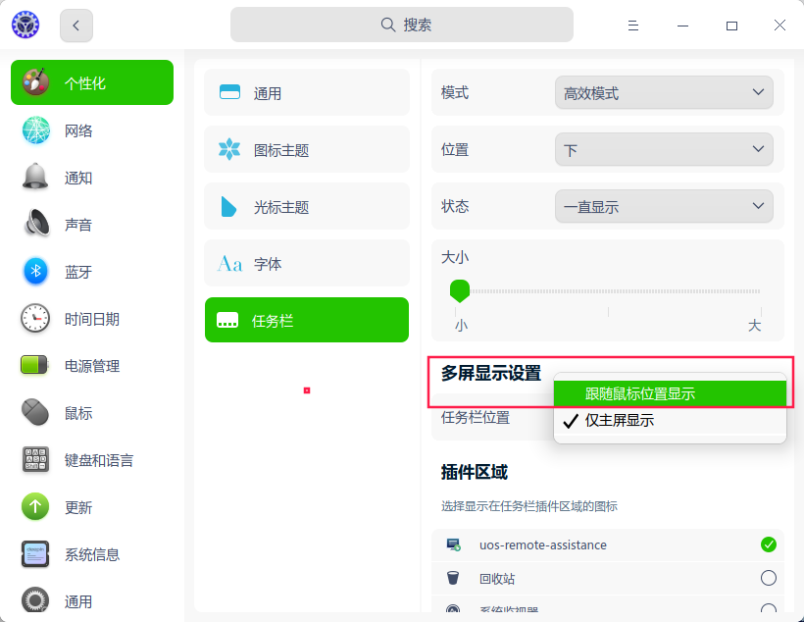
Task: Choose 跟随鼠标位置显示 option
Action: (x=671, y=393)
